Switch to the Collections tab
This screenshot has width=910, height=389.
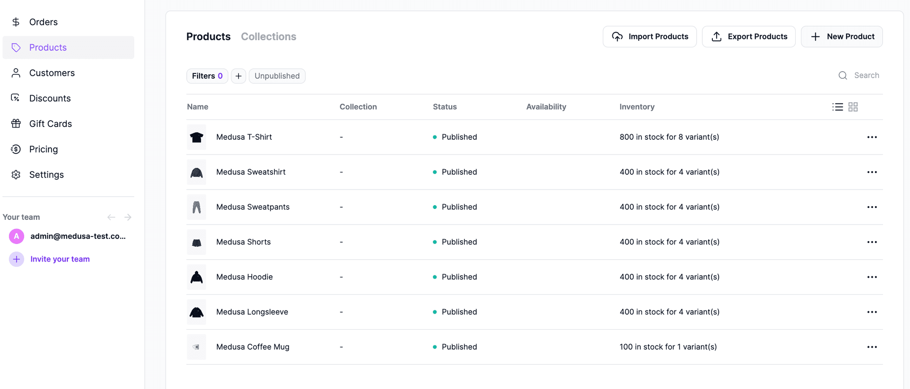[x=268, y=37]
